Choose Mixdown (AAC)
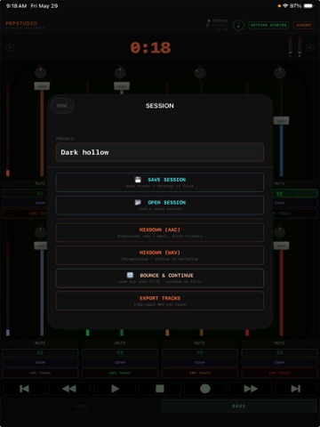Image resolution: width=320 pixels, height=427 pixels. click(160, 232)
